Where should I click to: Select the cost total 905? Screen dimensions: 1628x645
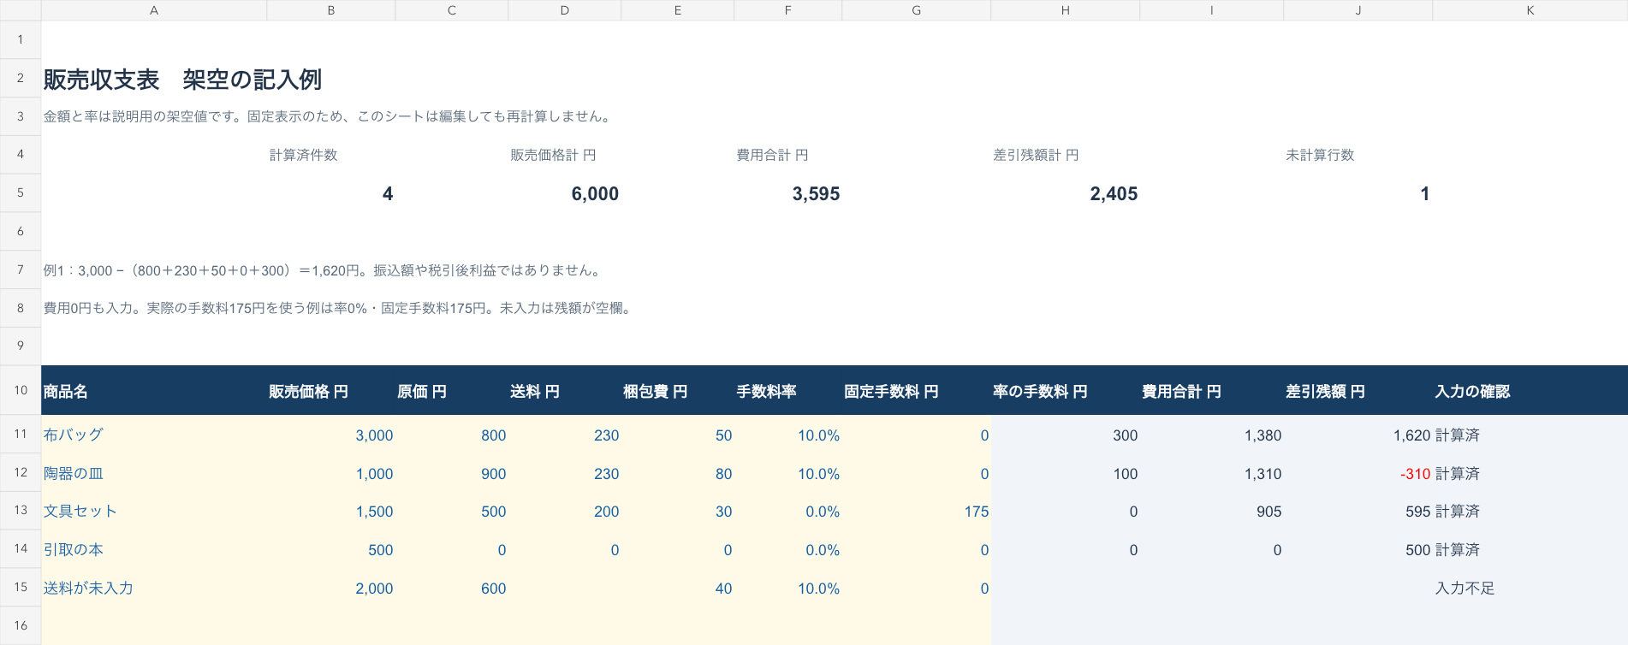click(1269, 512)
